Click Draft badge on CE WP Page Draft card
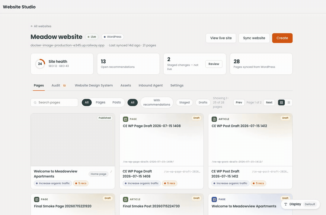 click(x=196, y=118)
